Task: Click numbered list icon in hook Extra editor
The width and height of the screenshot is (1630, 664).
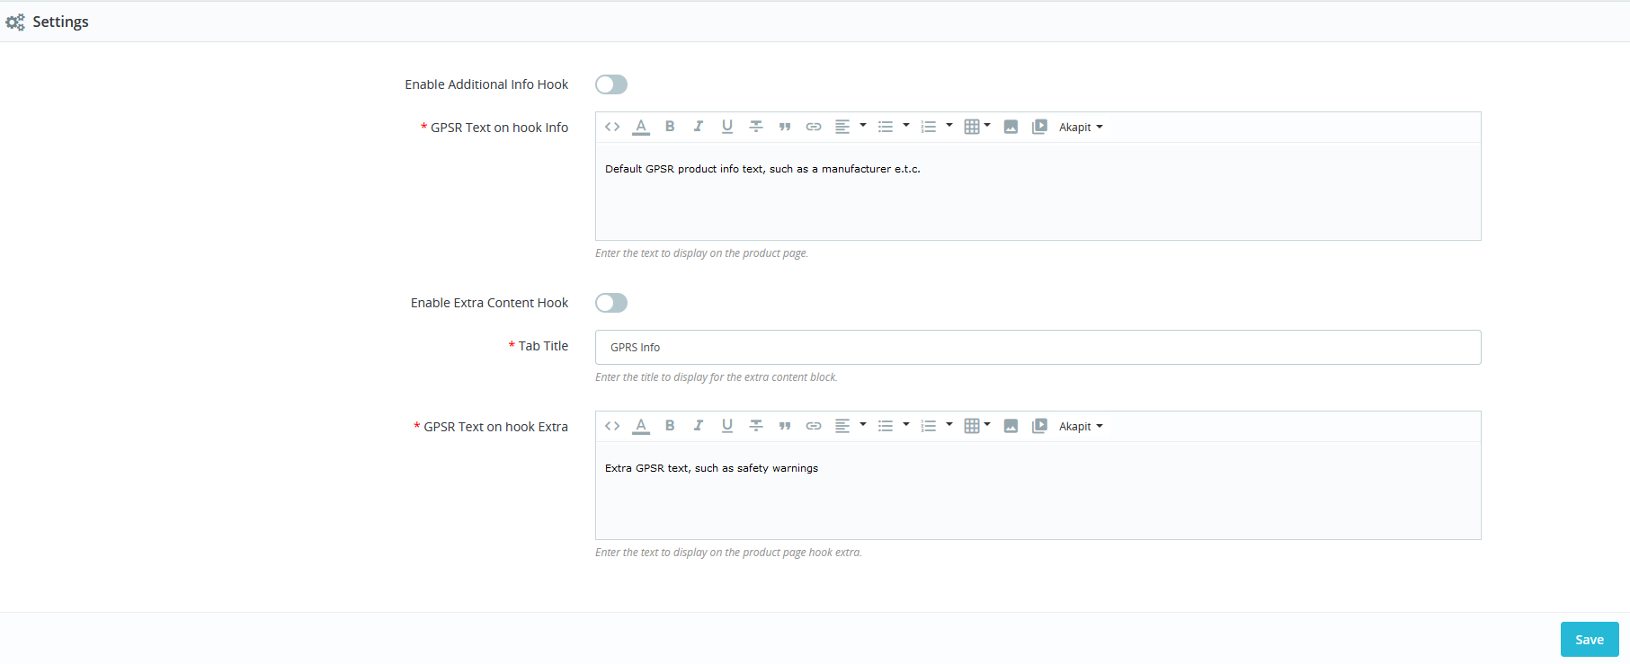Action: 929,426
